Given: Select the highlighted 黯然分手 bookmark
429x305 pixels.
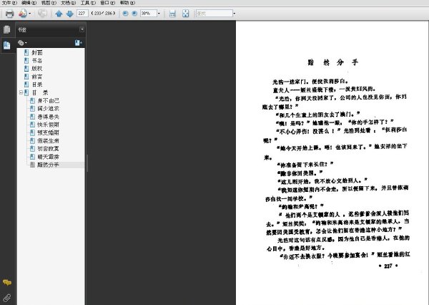Looking at the screenshot, I should coord(48,165).
